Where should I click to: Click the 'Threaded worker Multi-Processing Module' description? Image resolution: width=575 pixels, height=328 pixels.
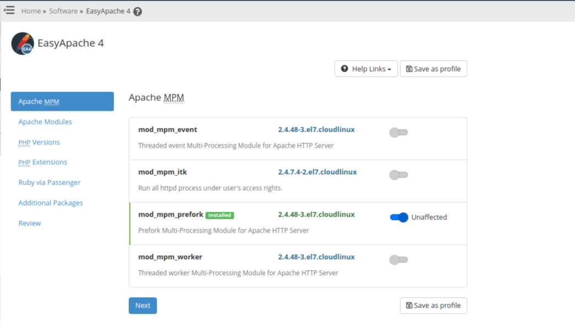(238, 273)
